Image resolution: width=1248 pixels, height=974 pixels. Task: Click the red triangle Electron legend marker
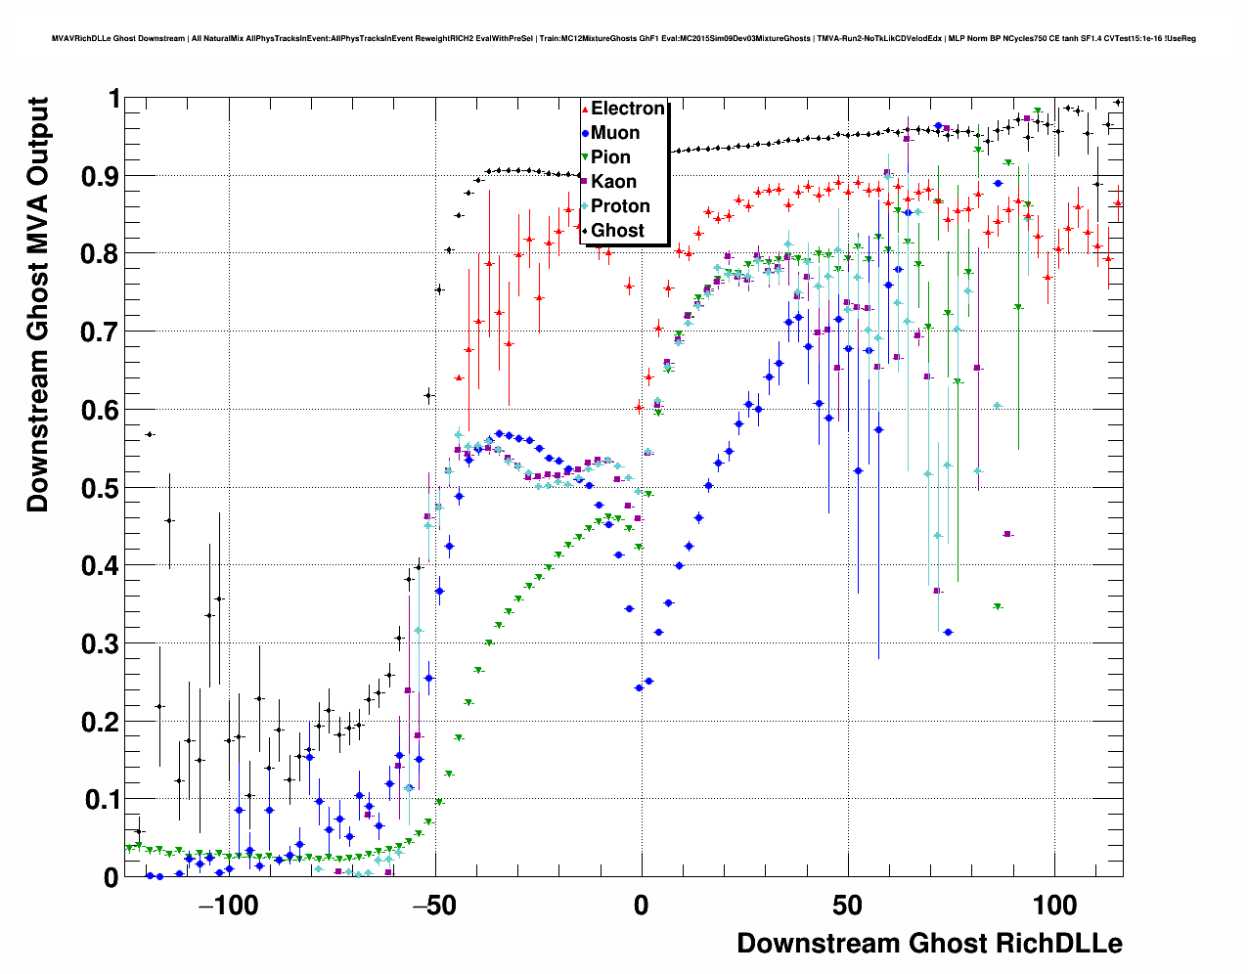(585, 110)
